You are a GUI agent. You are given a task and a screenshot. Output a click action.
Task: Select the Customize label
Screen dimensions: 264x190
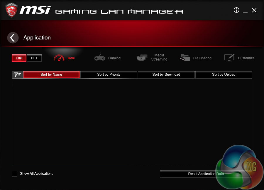[246, 58]
